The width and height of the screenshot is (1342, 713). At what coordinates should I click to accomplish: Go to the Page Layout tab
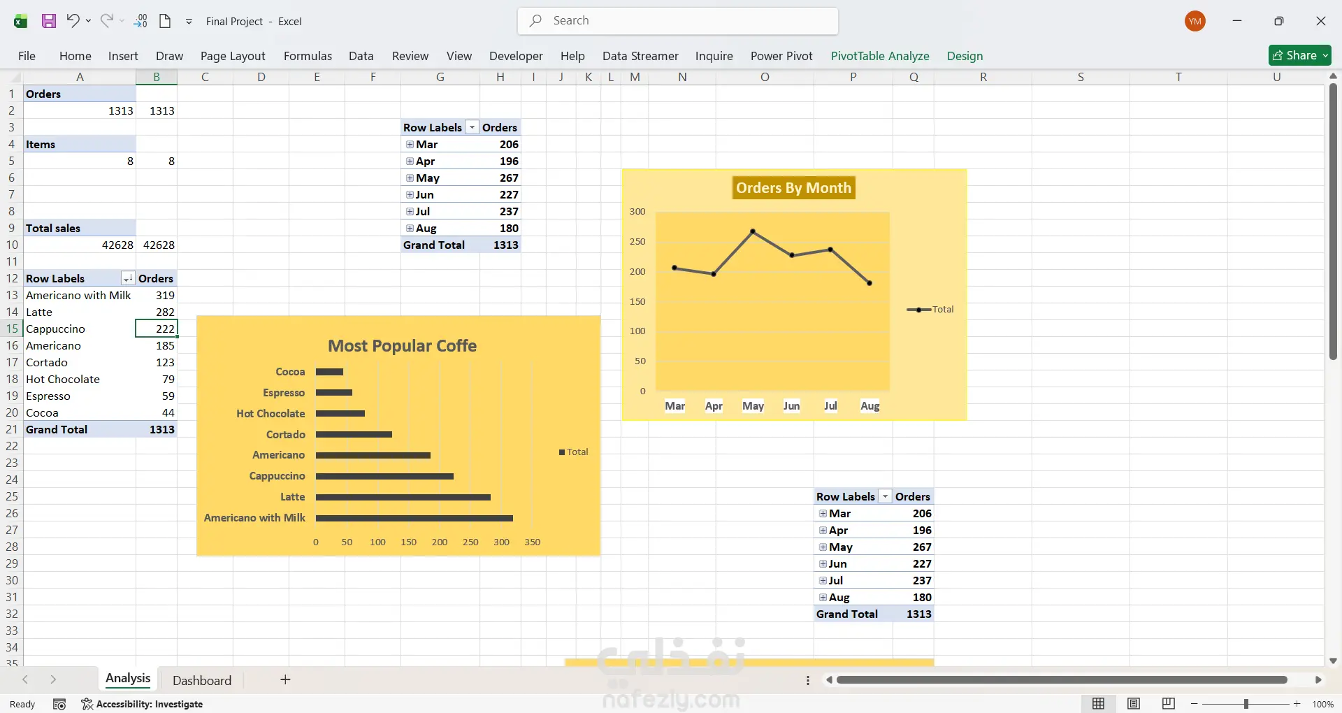point(233,56)
